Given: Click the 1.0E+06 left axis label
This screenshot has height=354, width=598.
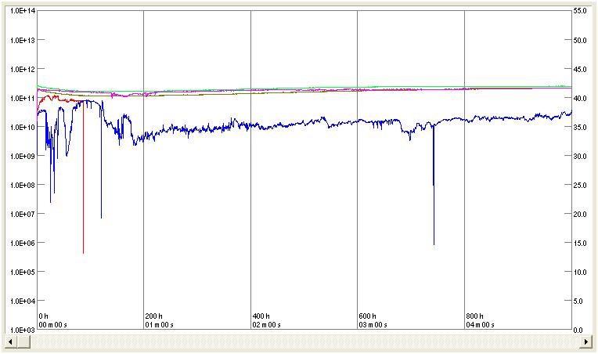Looking at the screenshot, I should pos(23,243).
